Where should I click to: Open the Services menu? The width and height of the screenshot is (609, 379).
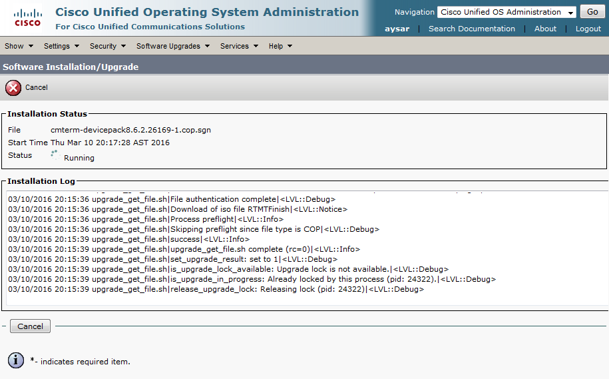click(238, 46)
